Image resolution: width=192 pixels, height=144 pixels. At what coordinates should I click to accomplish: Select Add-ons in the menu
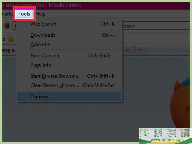[x=69, y=44]
